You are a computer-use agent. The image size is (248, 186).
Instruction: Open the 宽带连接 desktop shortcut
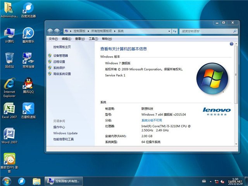28,60
